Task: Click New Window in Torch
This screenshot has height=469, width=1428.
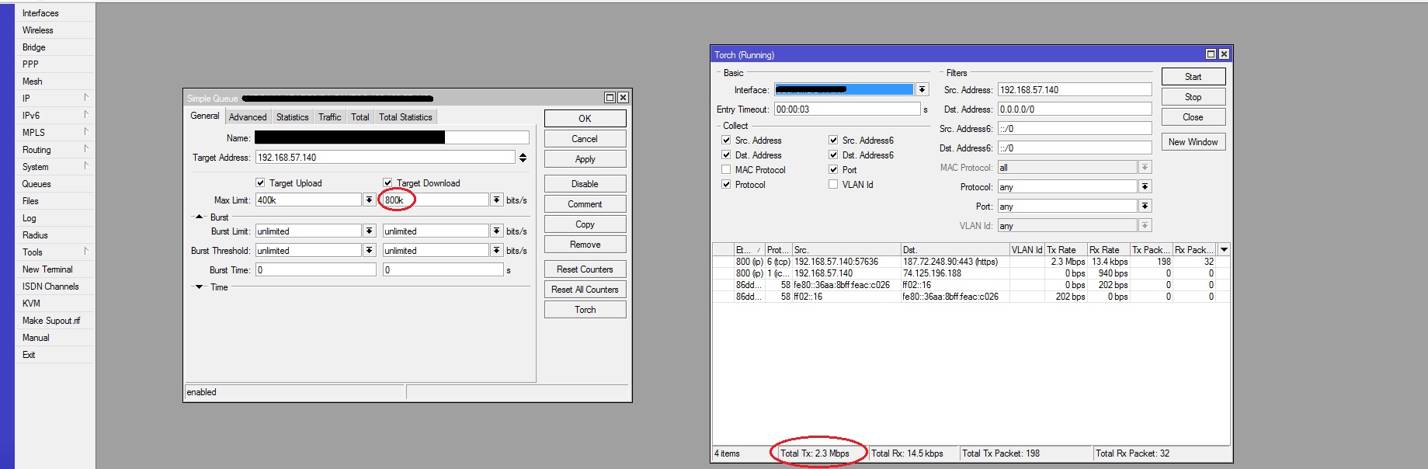Action: 1193,142
